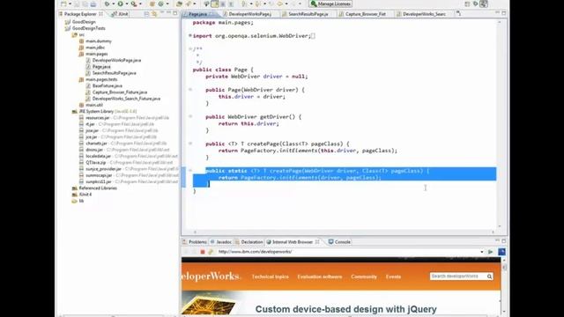Toggle Link with Editor in Package Explorer
Screen dimensions: 564x317
click(154, 14)
